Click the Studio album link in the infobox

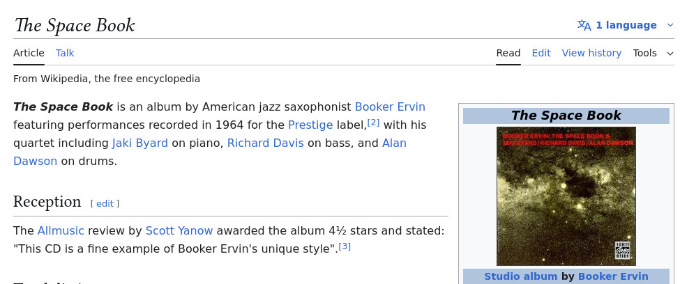[521, 276]
